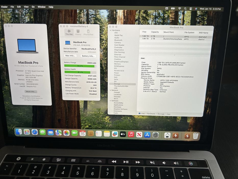Open the Regulatory Certification link
The image size is (238, 179).
point(31,96)
